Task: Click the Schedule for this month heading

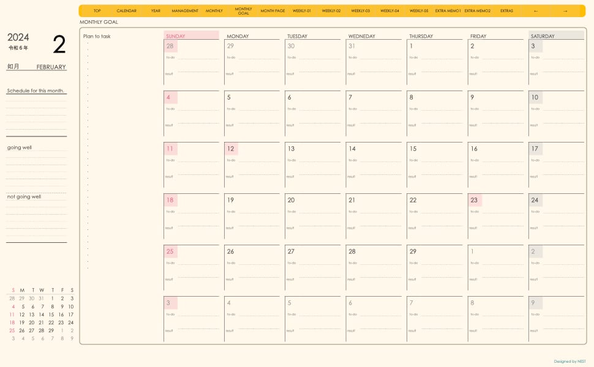Action: (36, 91)
